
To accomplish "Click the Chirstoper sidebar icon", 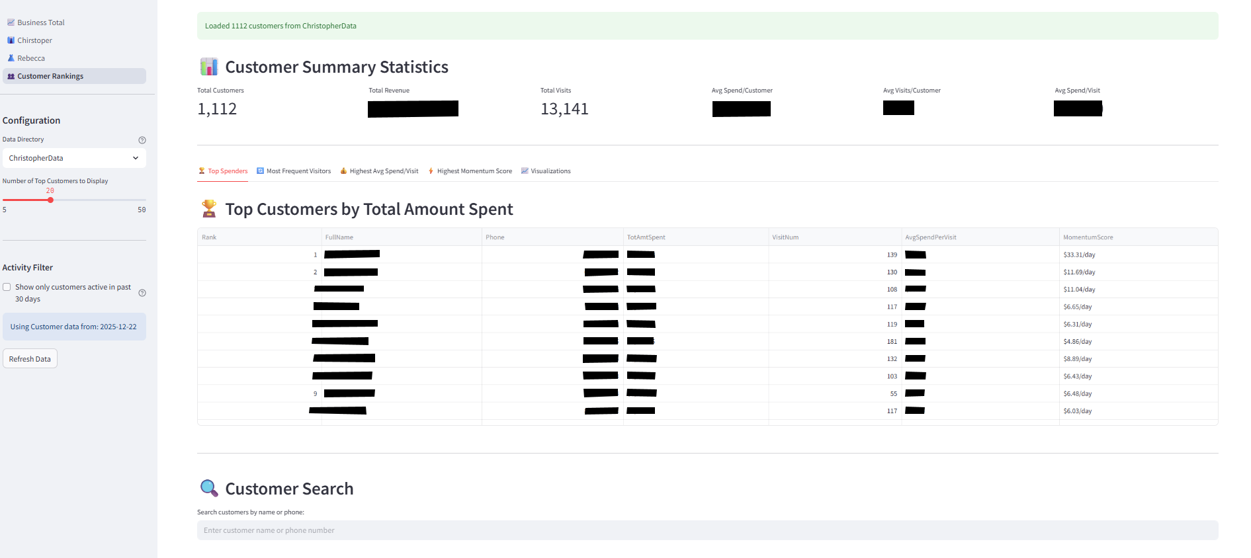I will [11, 40].
